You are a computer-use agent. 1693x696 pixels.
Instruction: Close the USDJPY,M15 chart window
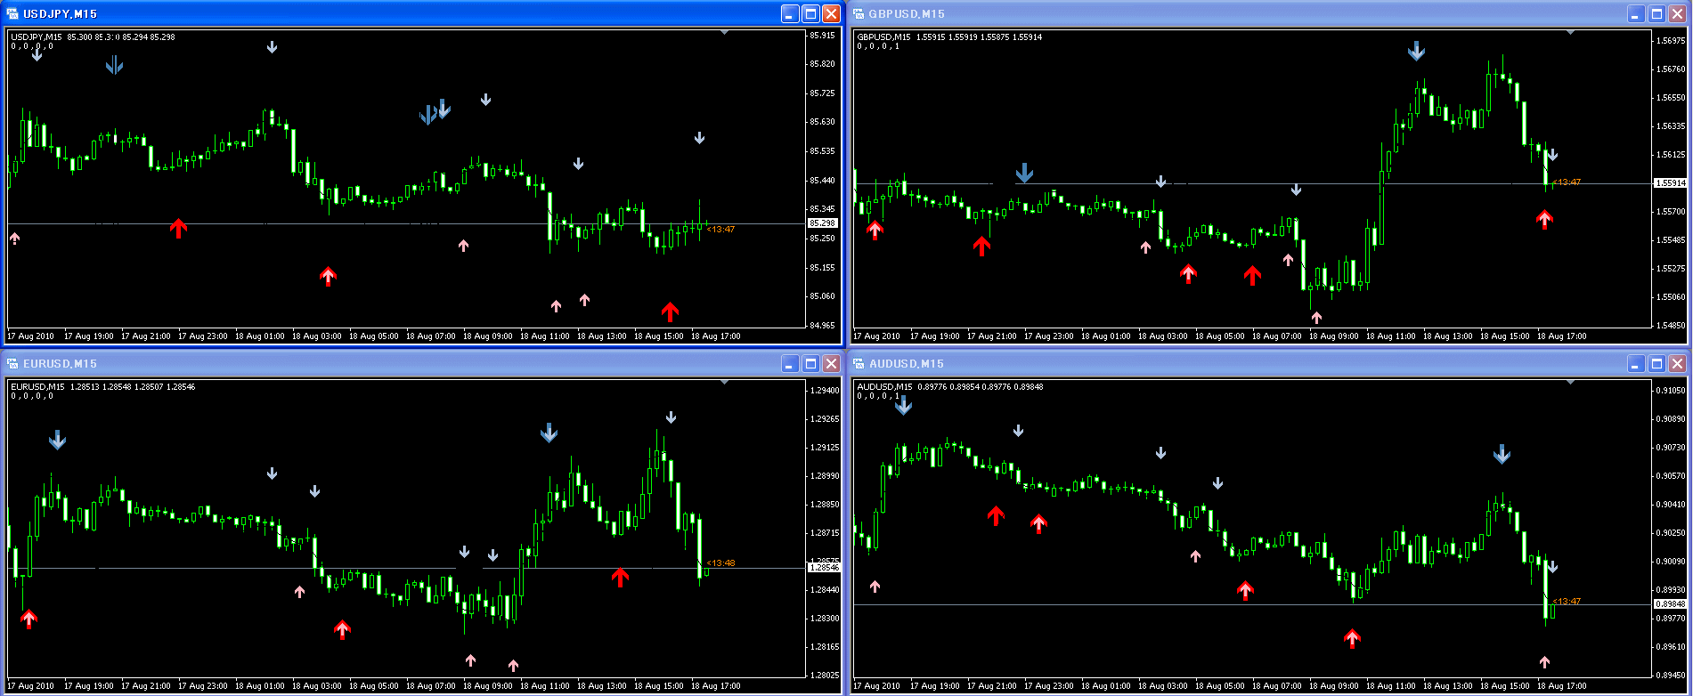[831, 13]
